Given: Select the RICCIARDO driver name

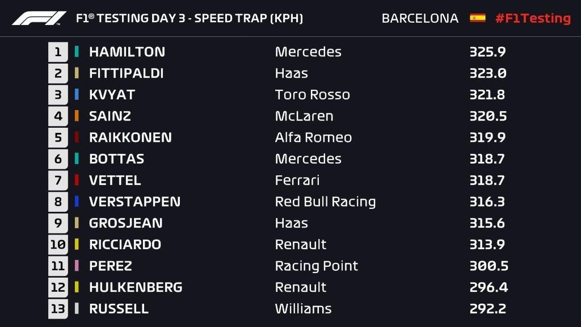Looking at the screenshot, I should [x=125, y=245].
